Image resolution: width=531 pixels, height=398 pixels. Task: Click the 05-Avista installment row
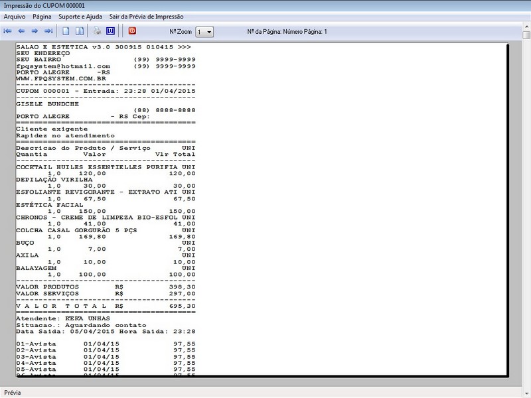(x=106, y=369)
